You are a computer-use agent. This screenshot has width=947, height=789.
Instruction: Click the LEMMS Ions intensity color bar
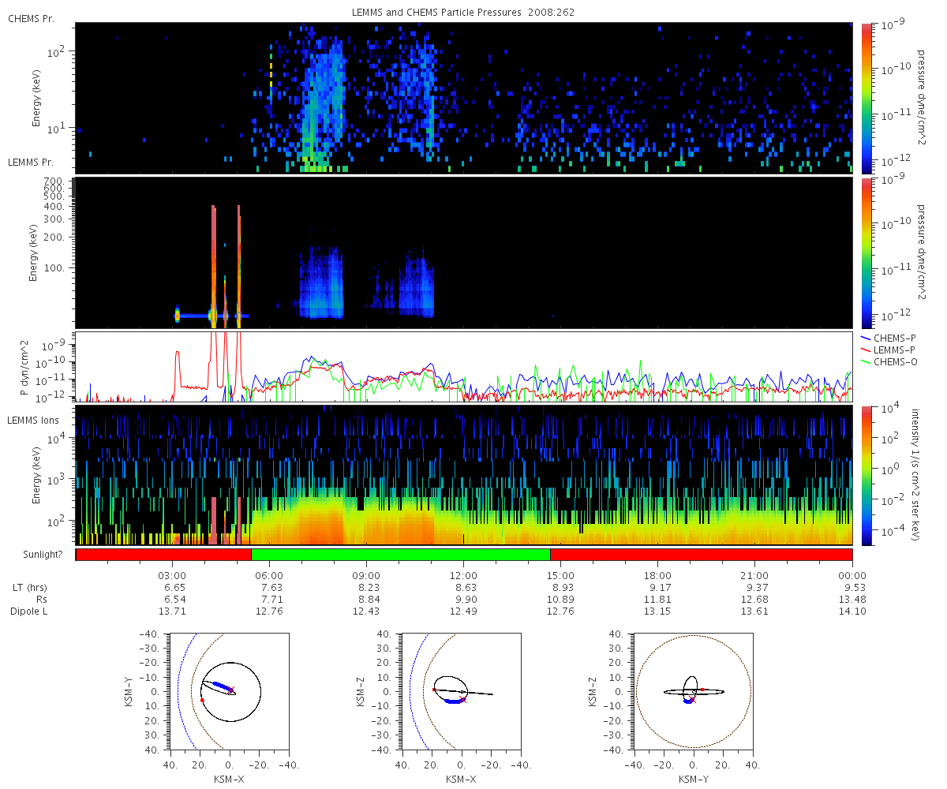point(866,475)
